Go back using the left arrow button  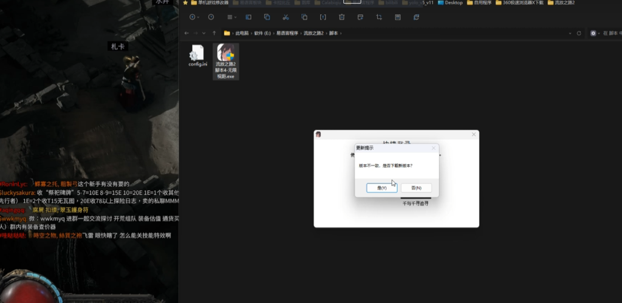coord(186,33)
